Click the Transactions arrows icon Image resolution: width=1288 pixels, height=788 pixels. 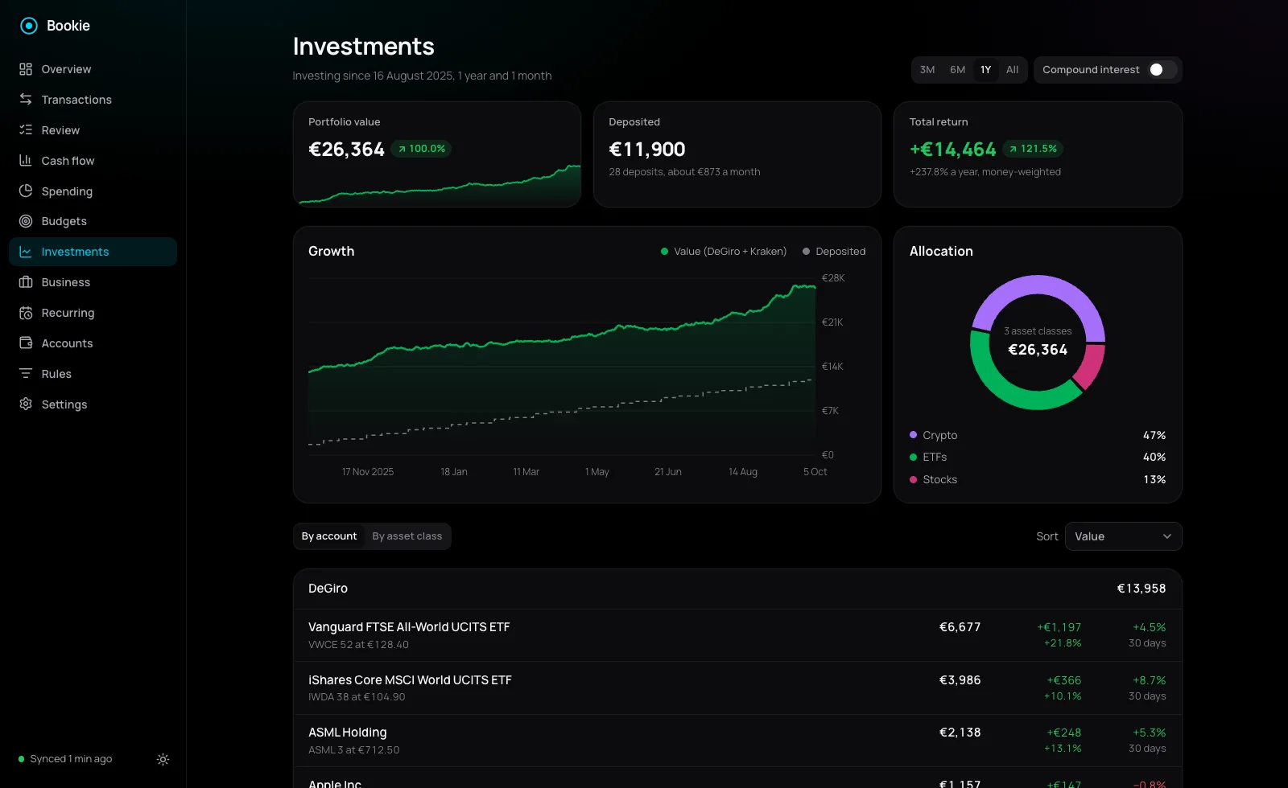point(26,100)
